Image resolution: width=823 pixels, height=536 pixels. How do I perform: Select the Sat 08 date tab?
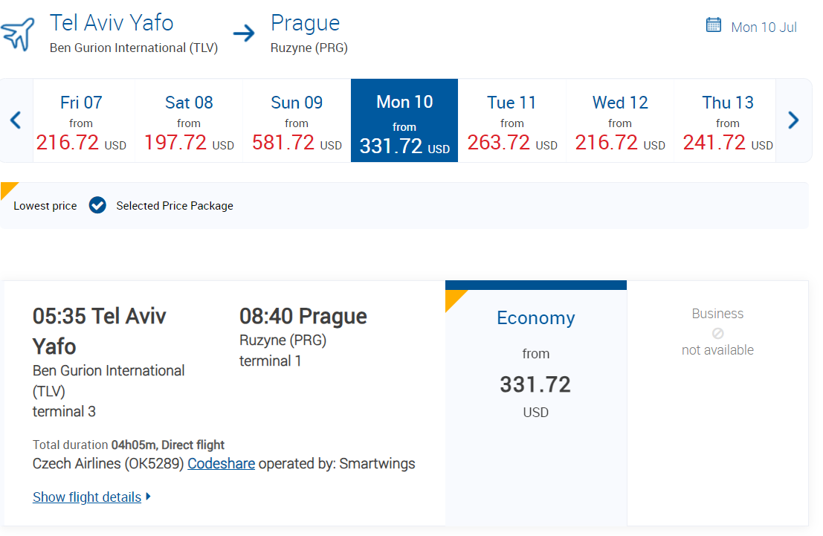[x=189, y=120]
